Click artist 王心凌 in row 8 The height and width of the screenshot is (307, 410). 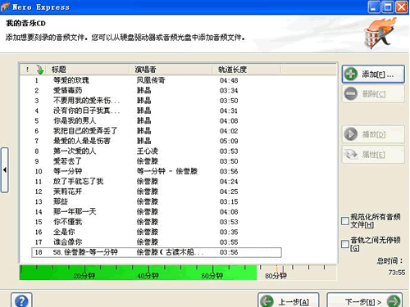point(148,151)
